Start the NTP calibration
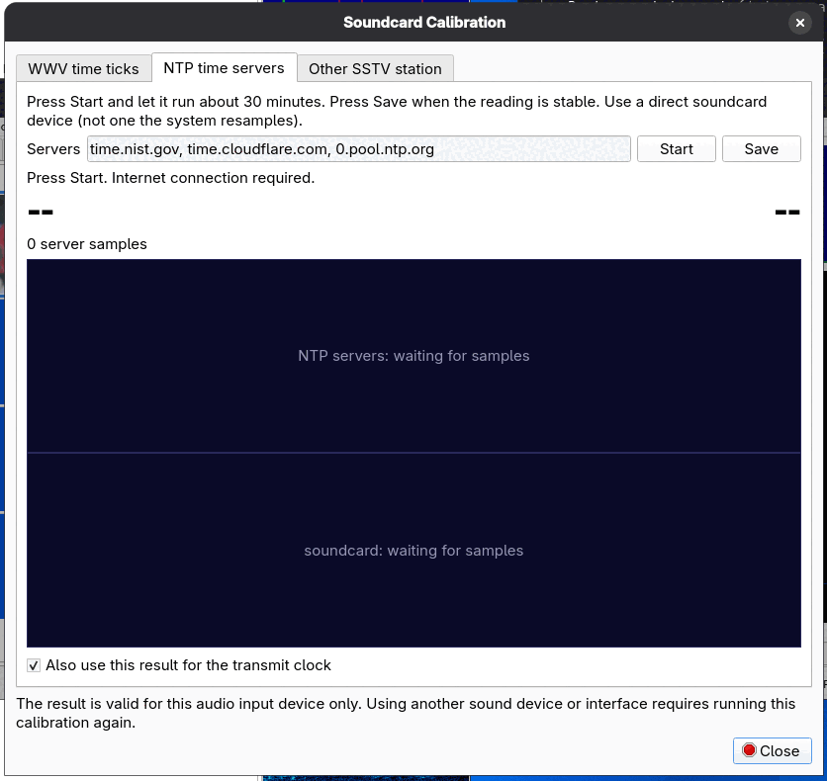The width and height of the screenshot is (827, 781). (677, 149)
